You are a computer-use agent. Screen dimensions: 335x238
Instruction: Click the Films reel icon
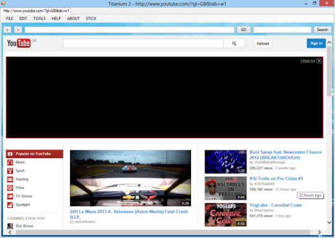(10, 188)
